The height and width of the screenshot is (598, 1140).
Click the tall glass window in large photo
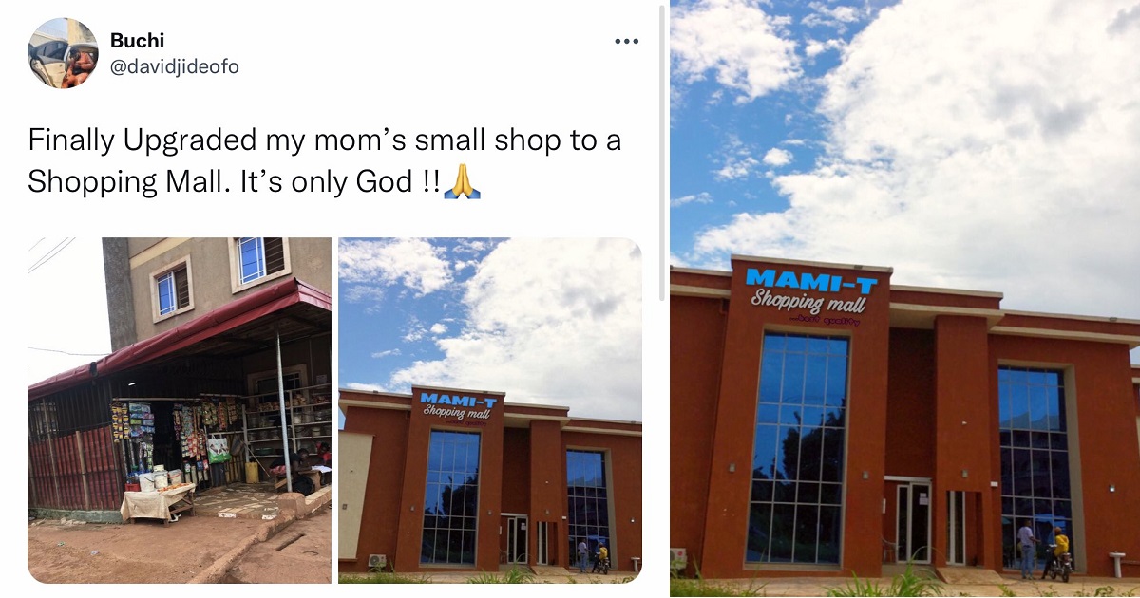point(798,446)
